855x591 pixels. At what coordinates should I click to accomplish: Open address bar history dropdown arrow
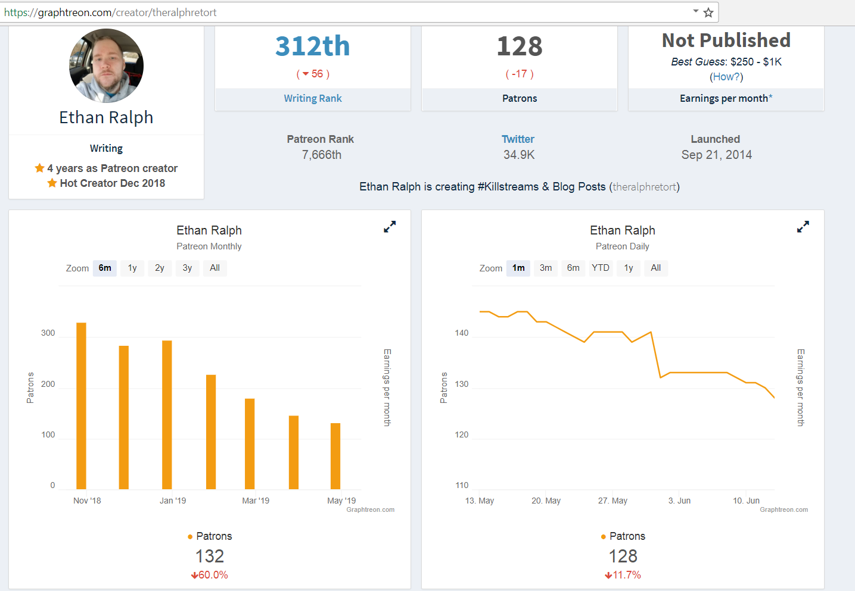[695, 11]
